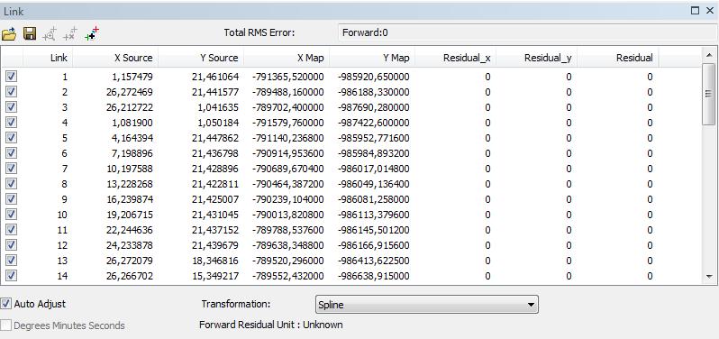719x339 pixels.
Task: Select Y Source cell 18,346816
Action: (x=215, y=261)
